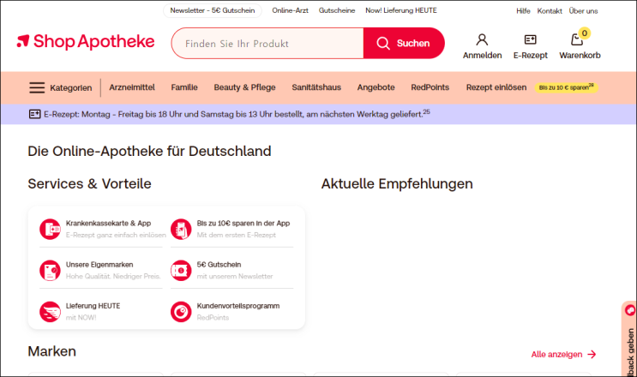This screenshot has height=377, width=637.
Task: Click the Lieferung HEUTE delivery icon
Action: point(50,312)
